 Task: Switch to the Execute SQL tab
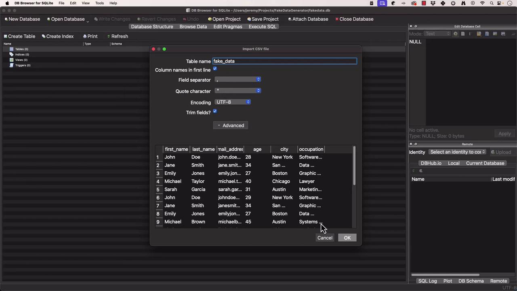(263, 27)
